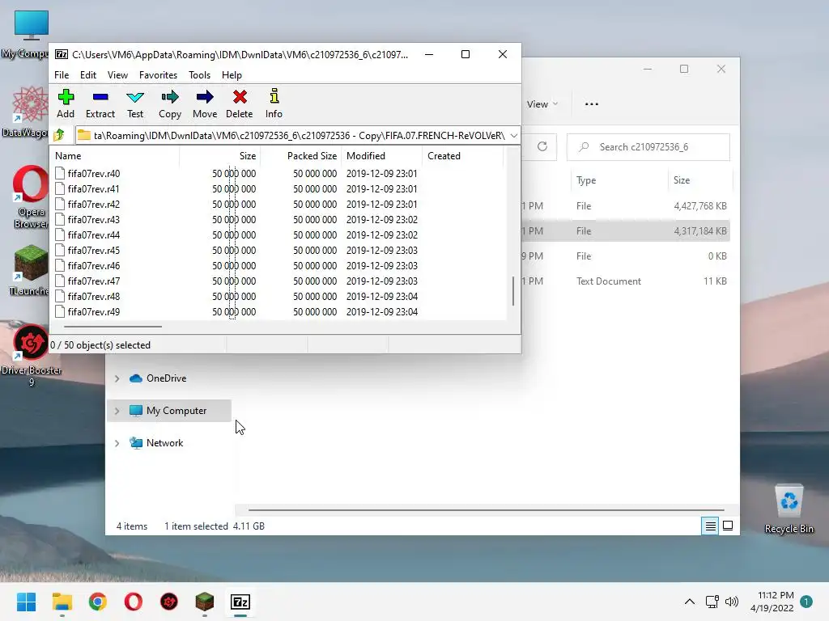
Task: Open the Explorer See more options menu
Action: 592,104
